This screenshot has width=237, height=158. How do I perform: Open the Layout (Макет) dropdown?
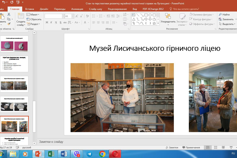33,14
